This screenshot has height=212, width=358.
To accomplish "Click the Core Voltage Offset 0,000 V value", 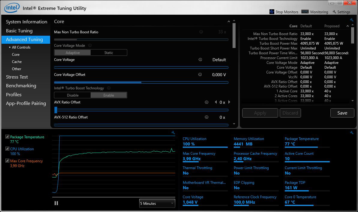I will [219, 75].
